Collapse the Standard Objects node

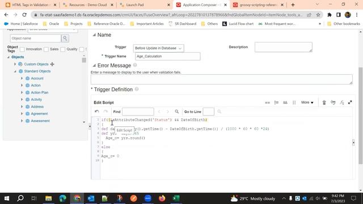(15, 71)
